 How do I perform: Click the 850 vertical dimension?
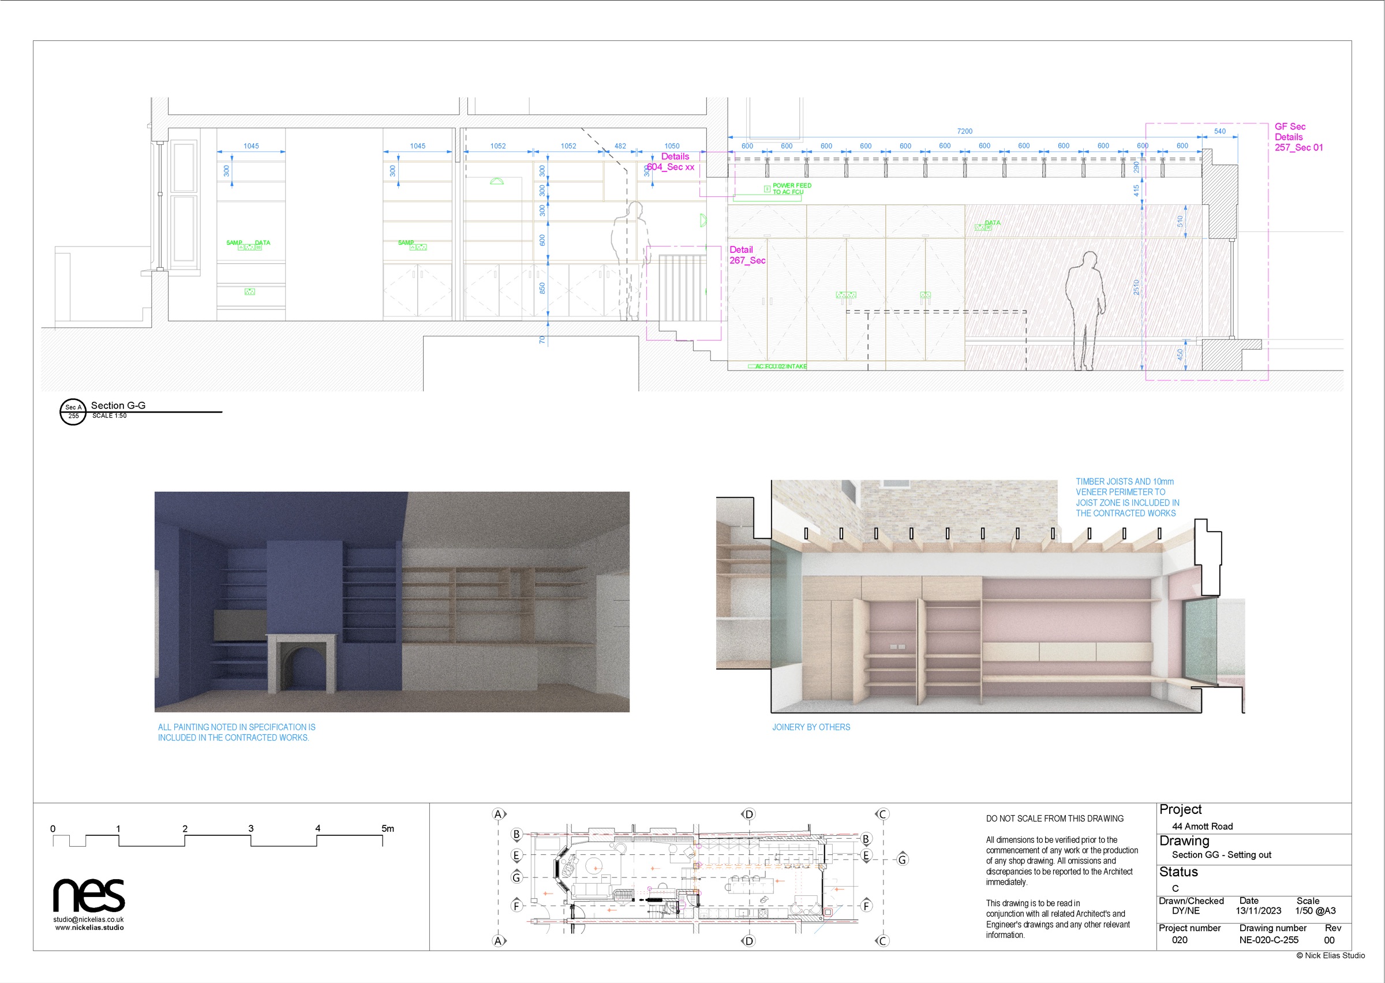541,288
